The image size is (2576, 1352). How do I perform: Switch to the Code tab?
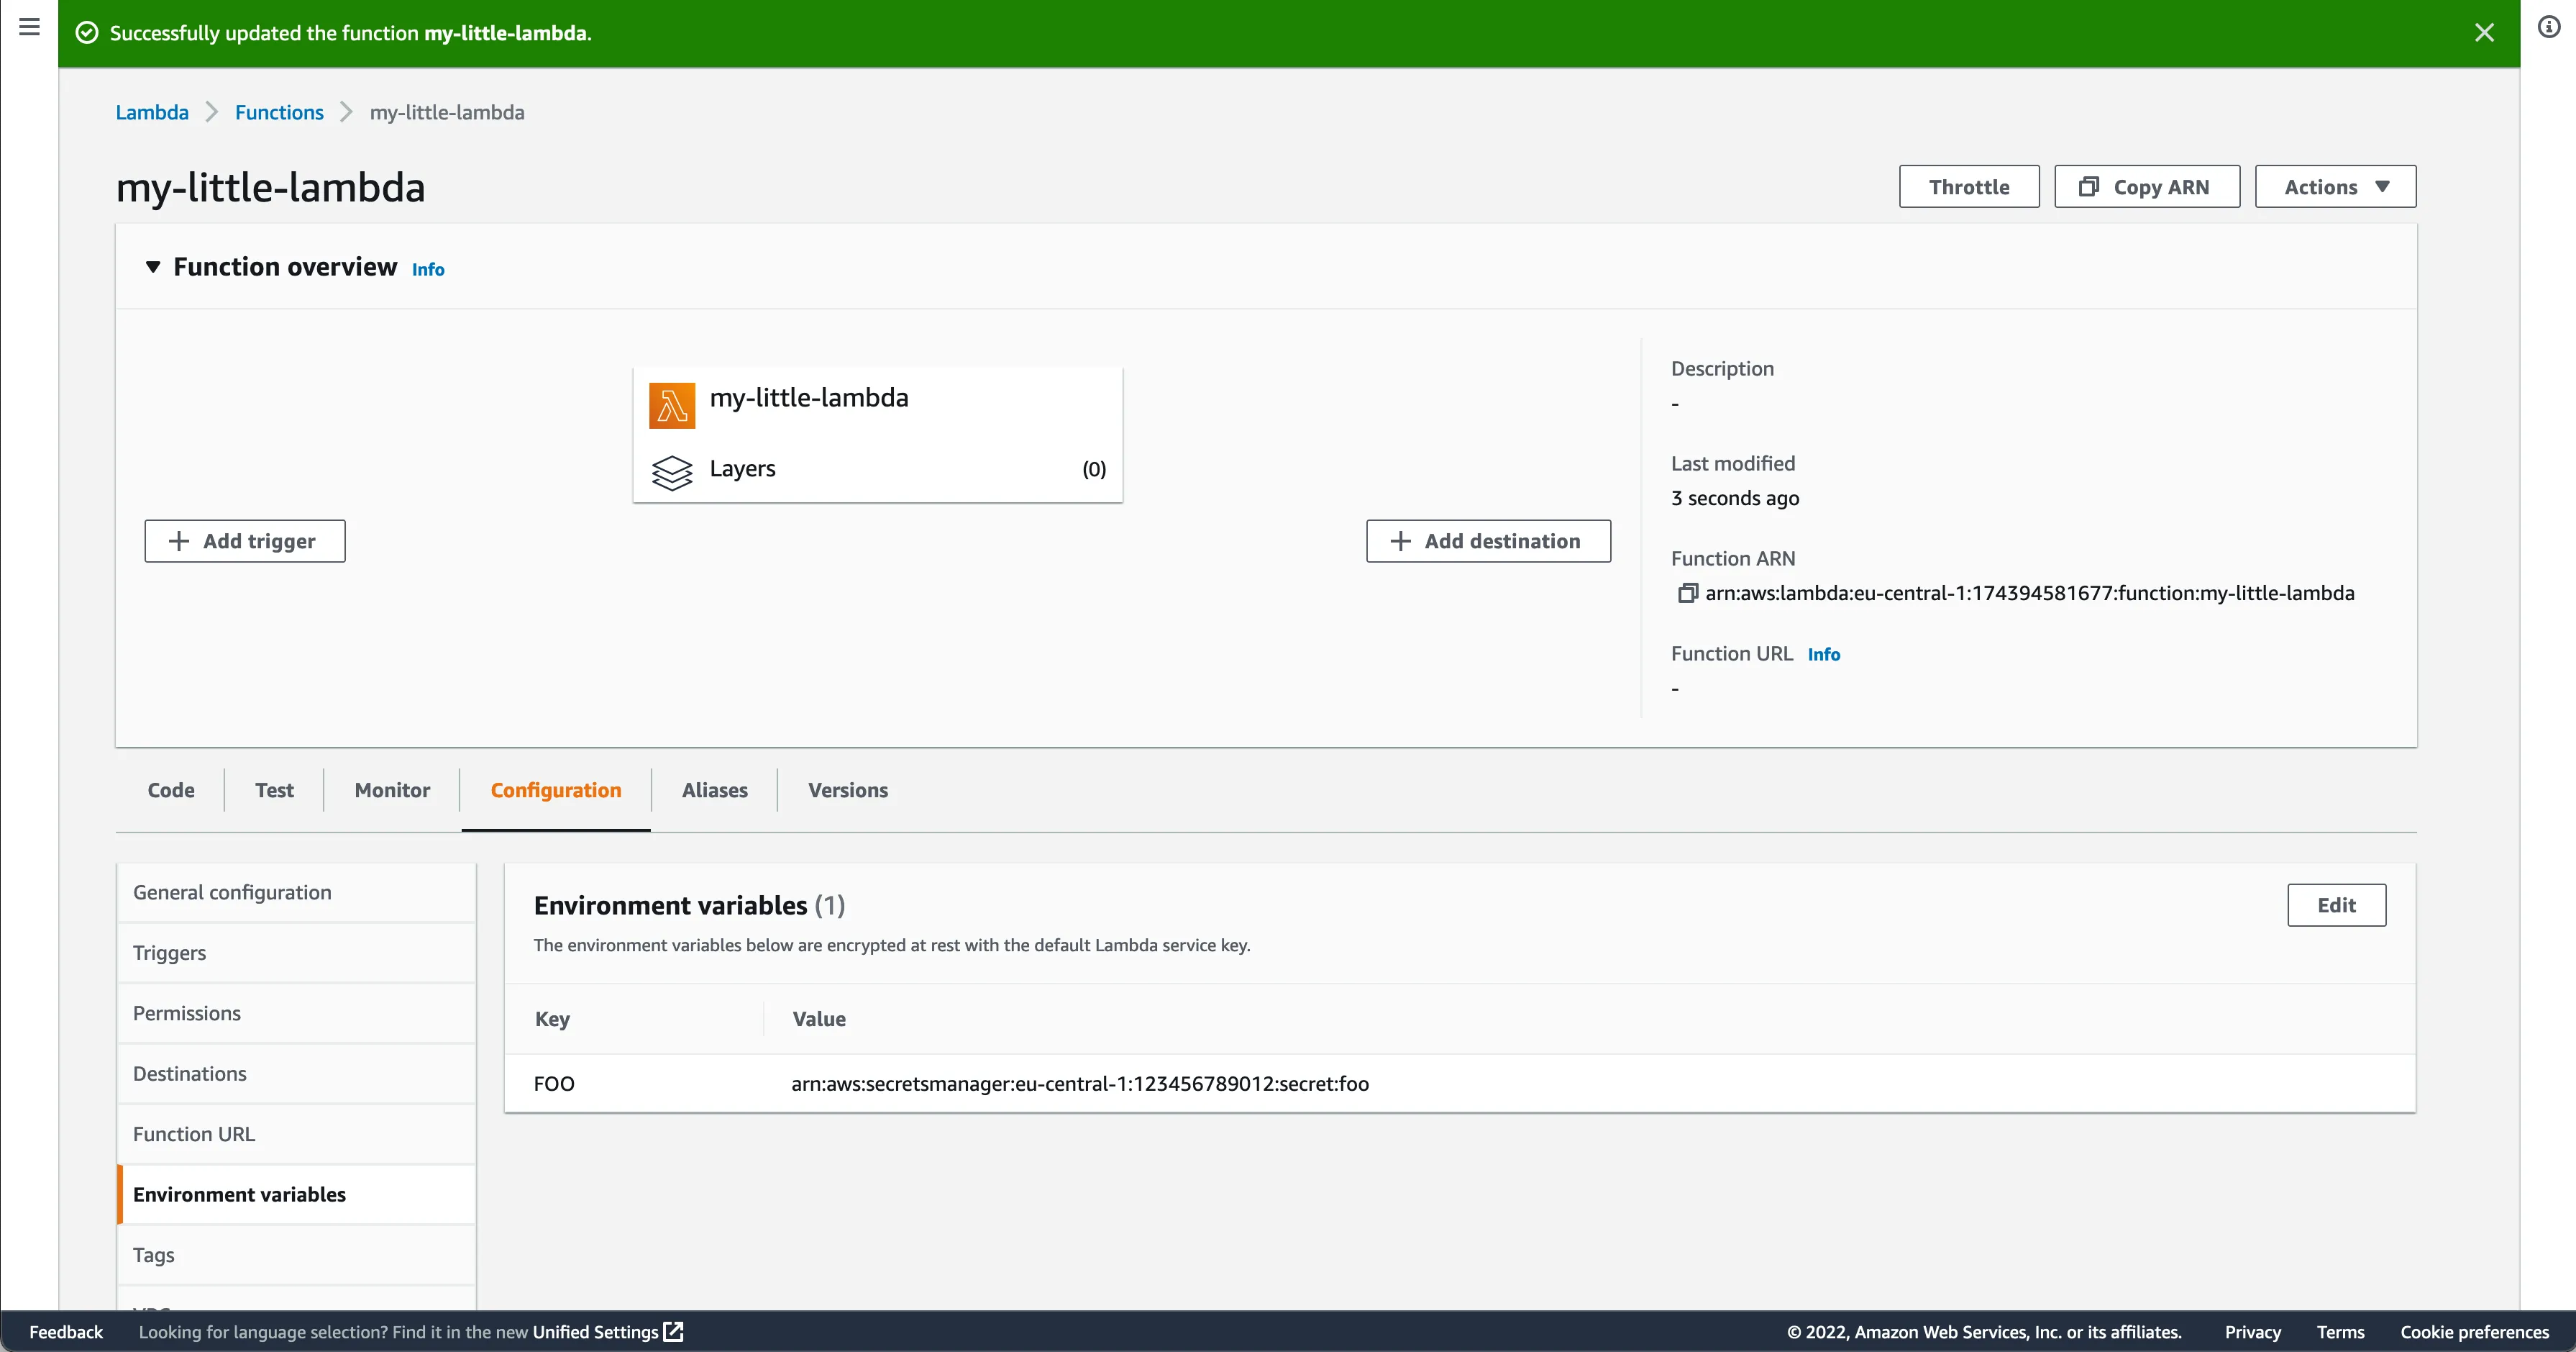coord(170,789)
